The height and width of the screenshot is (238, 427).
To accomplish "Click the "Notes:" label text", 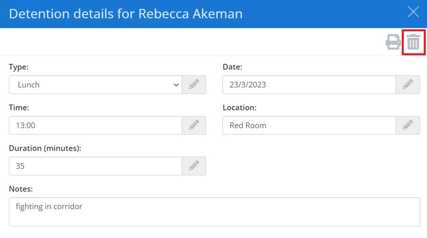I will point(20,189).
